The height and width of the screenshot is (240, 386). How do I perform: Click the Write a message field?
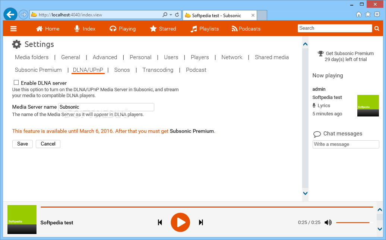pyautogui.click(x=346, y=144)
